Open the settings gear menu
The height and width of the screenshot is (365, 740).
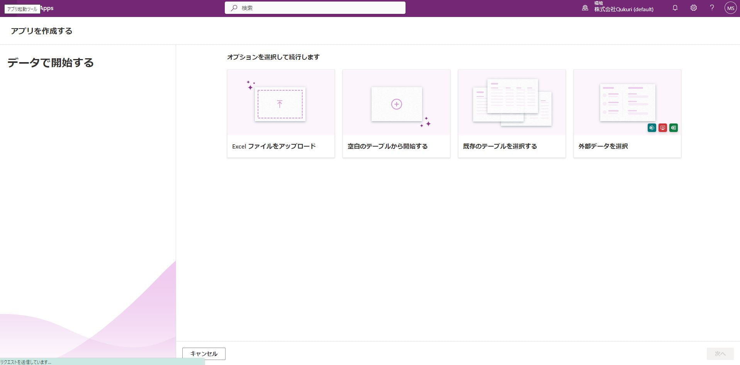693,8
